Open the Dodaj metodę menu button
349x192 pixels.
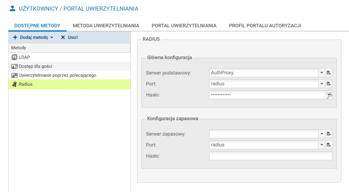coord(33,37)
